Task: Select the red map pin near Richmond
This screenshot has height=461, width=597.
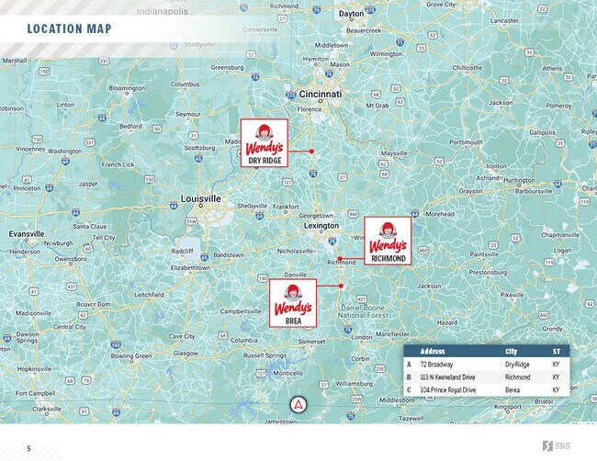Action: click(338, 257)
